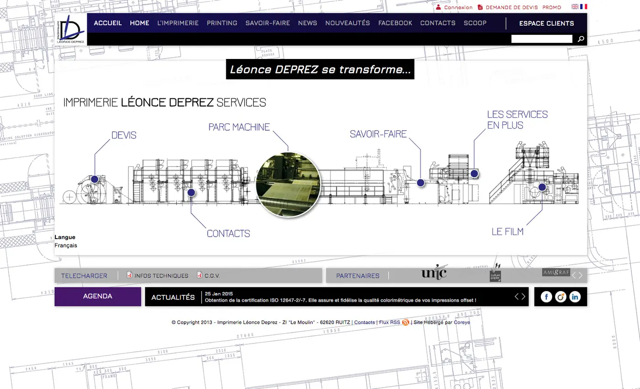Show previous partner with left arrow

point(575,275)
